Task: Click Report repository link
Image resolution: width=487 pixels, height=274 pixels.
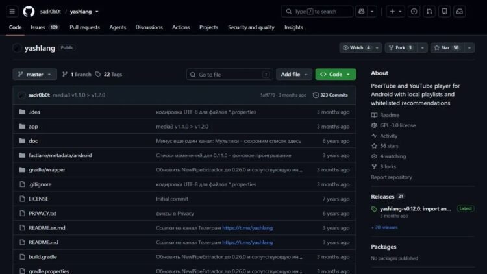Action: tap(392, 177)
